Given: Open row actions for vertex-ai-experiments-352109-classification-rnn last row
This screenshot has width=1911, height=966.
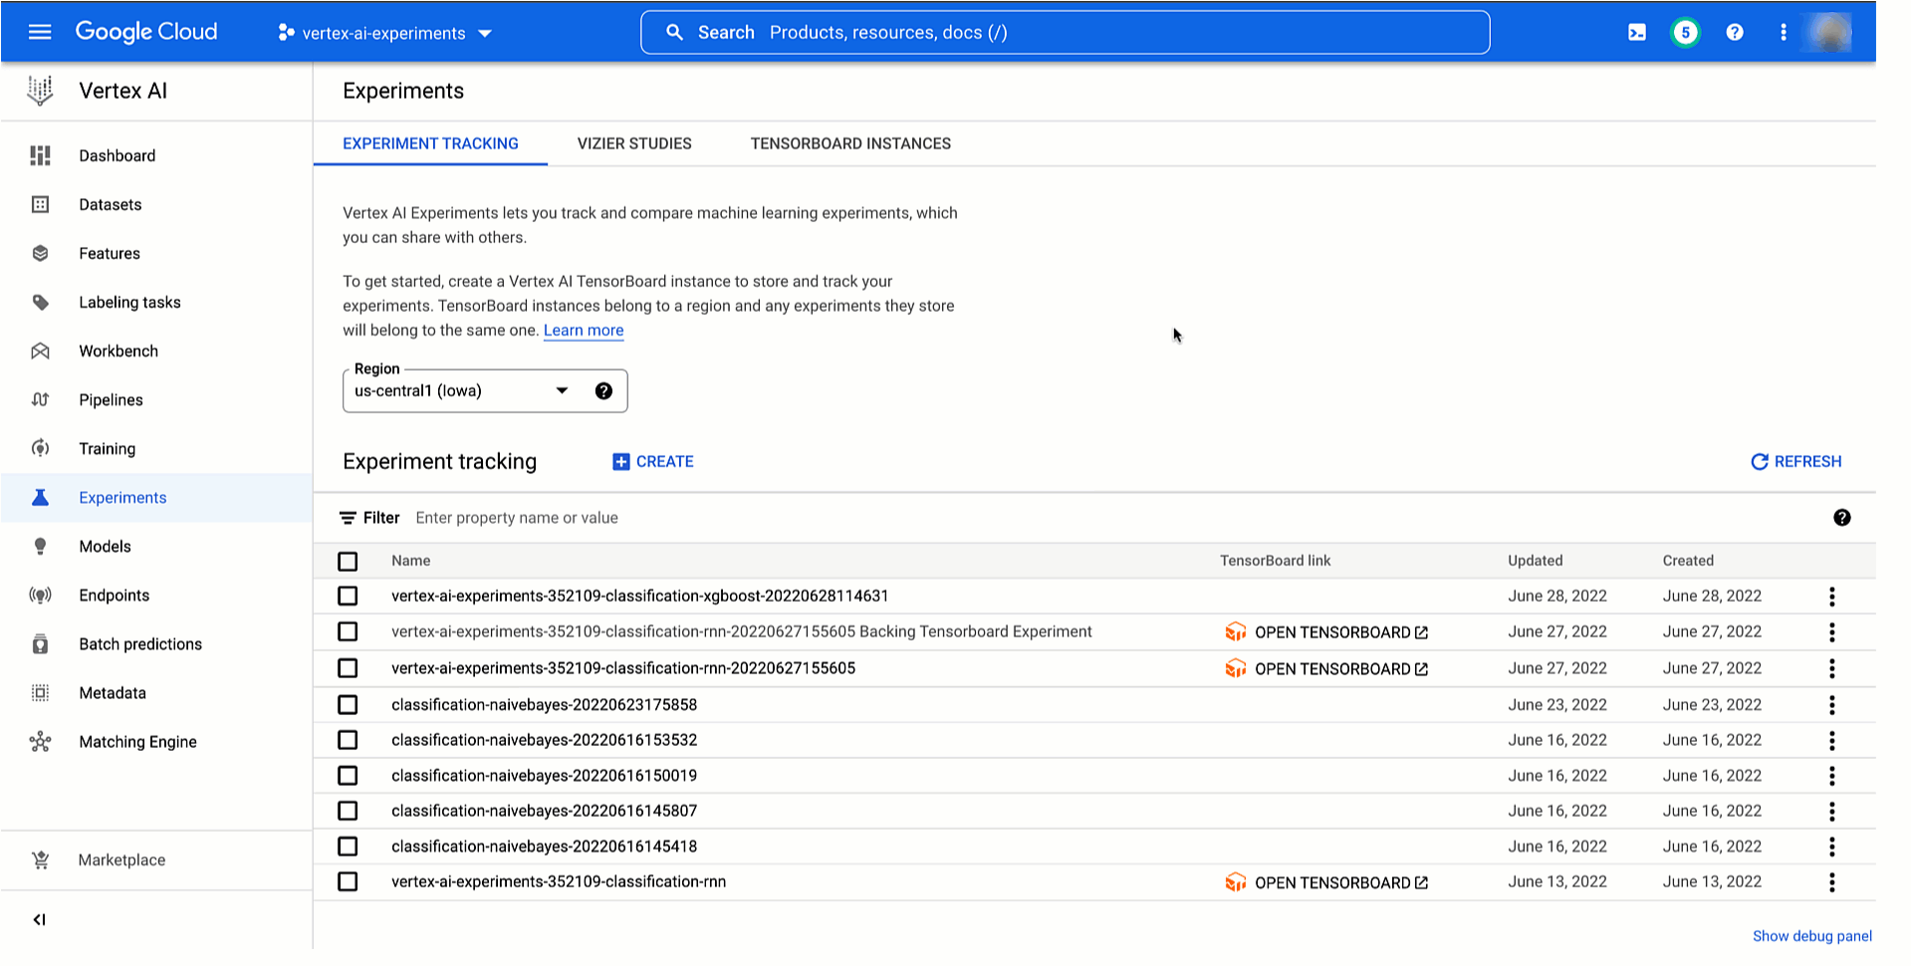Looking at the screenshot, I should pyautogui.click(x=1831, y=881).
